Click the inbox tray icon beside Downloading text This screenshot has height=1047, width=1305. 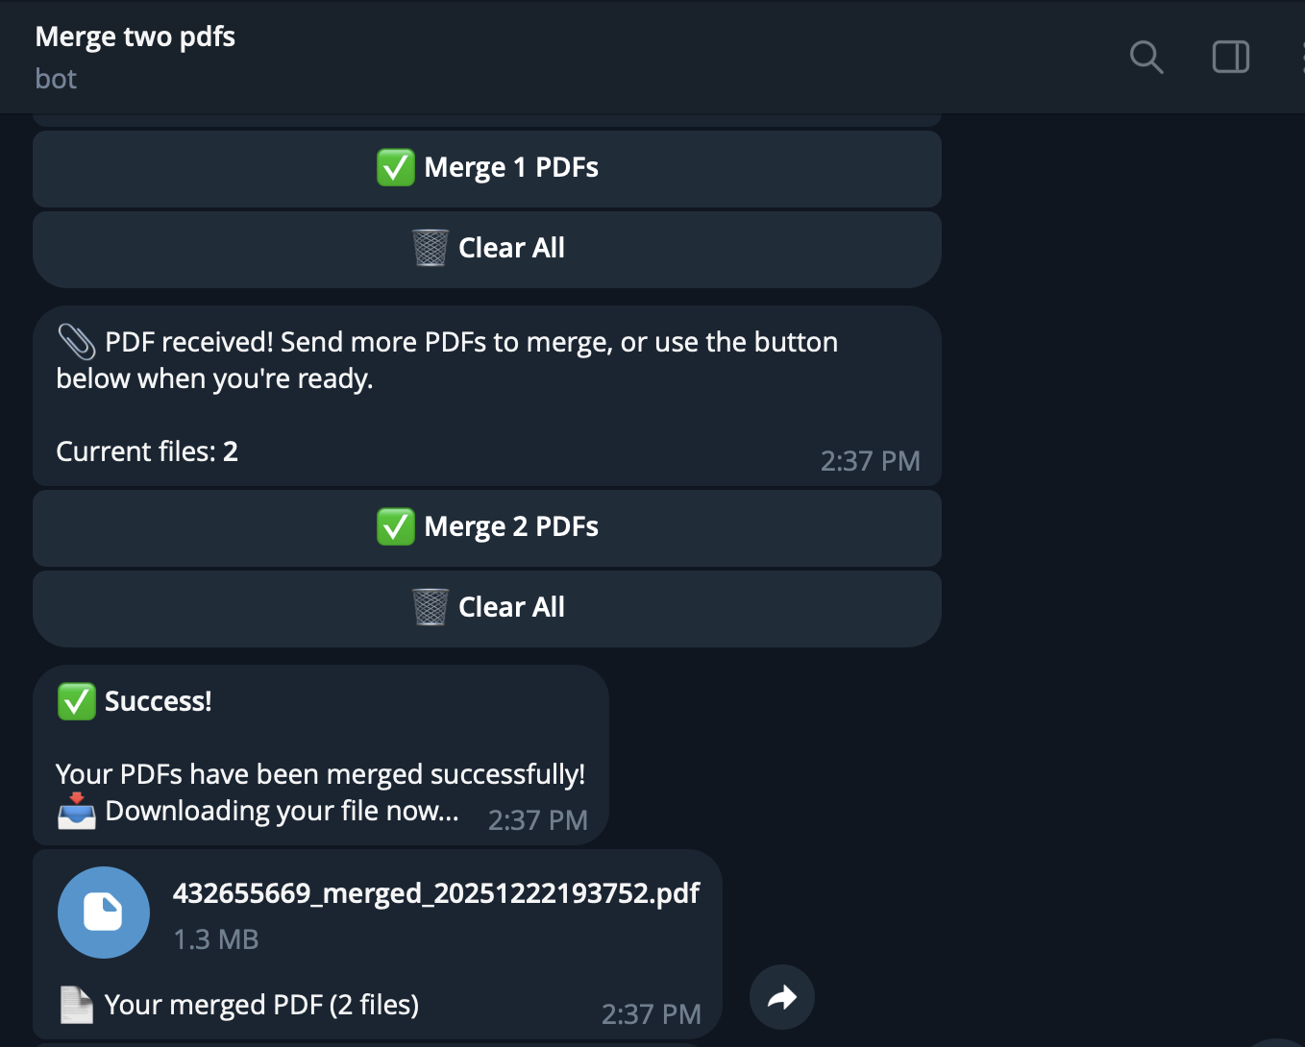coord(76,812)
